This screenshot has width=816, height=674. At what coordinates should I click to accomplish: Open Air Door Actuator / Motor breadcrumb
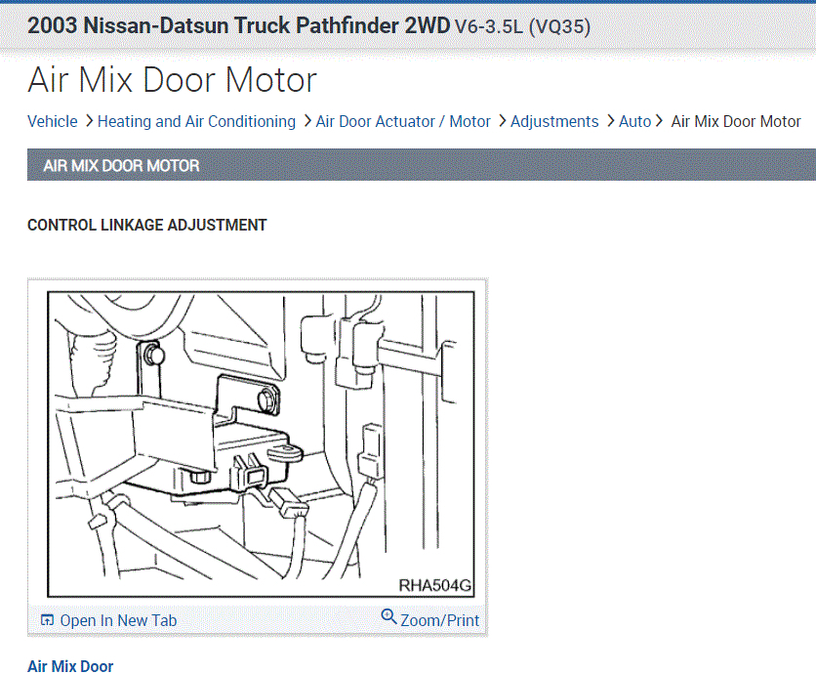click(x=403, y=121)
